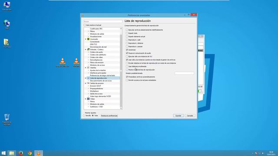The width and height of the screenshot is (278, 156).
Task: Enable the Reproducir y salir checkbox
Action: 127,40
